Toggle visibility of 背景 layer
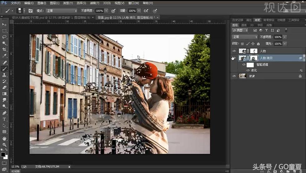This screenshot has width=306, height=173. point(234,76)
